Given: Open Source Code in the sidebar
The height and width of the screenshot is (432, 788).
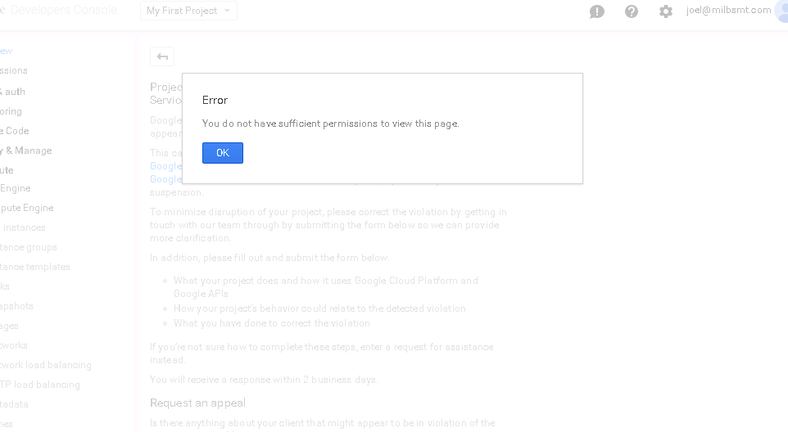Looking at the screenshot, I should click(x=14, y=131).
